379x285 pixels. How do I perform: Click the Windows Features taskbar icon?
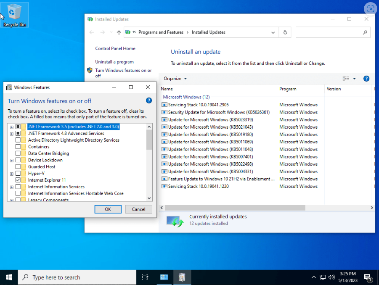click(182, 277)
